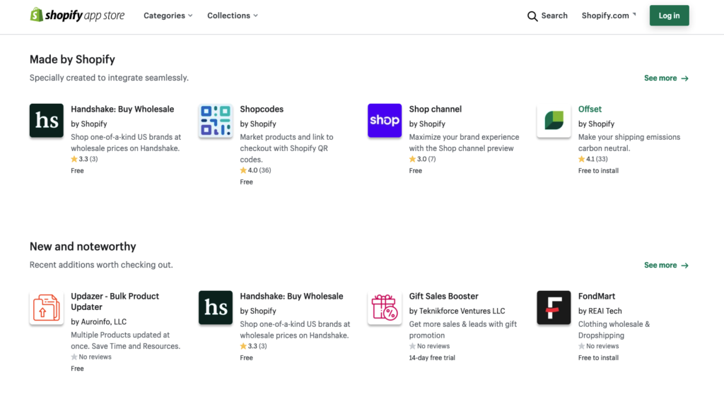Open the green Offset app icon
The height and width of the screenshot is (399, 724).
click(554, 121)
